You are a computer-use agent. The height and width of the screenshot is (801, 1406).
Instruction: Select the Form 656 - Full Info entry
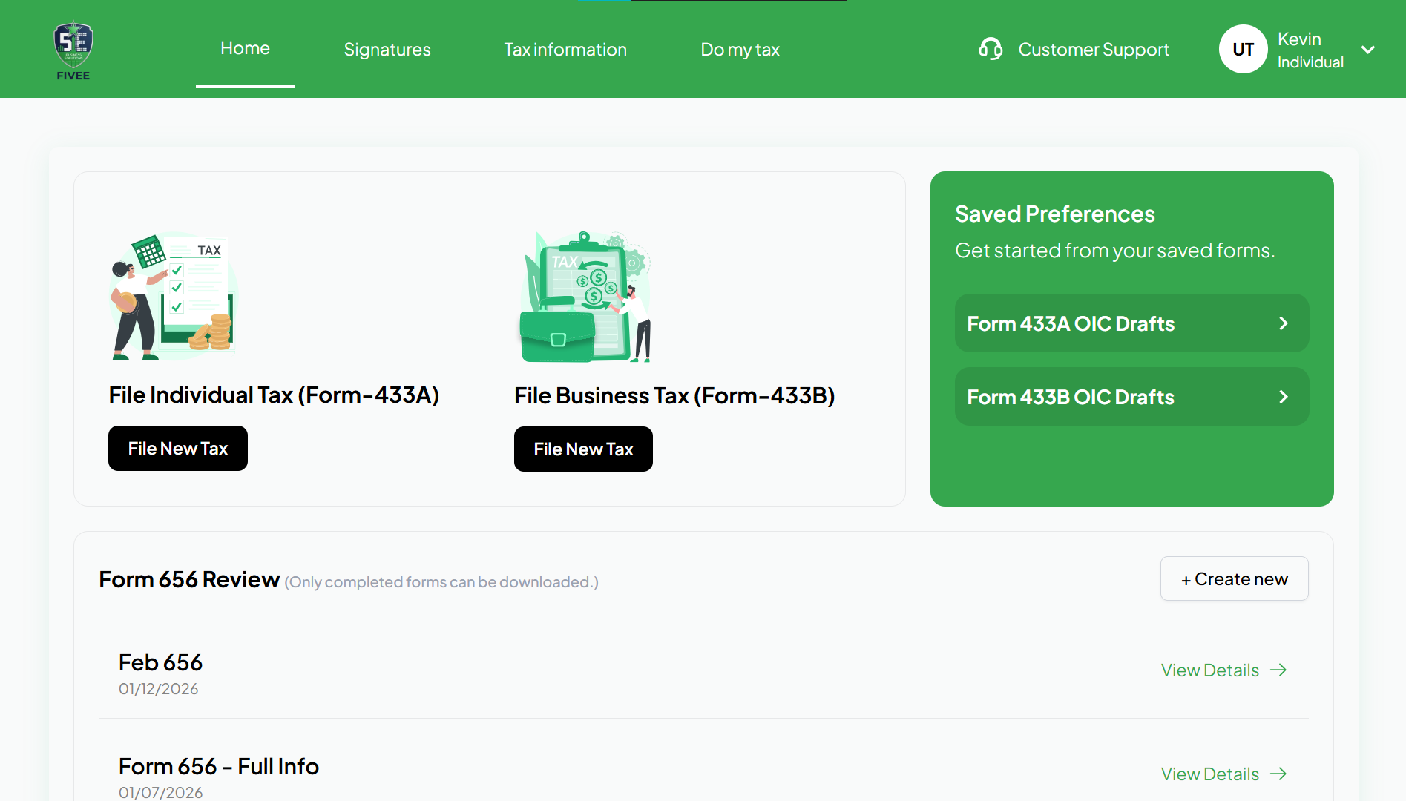219,767
